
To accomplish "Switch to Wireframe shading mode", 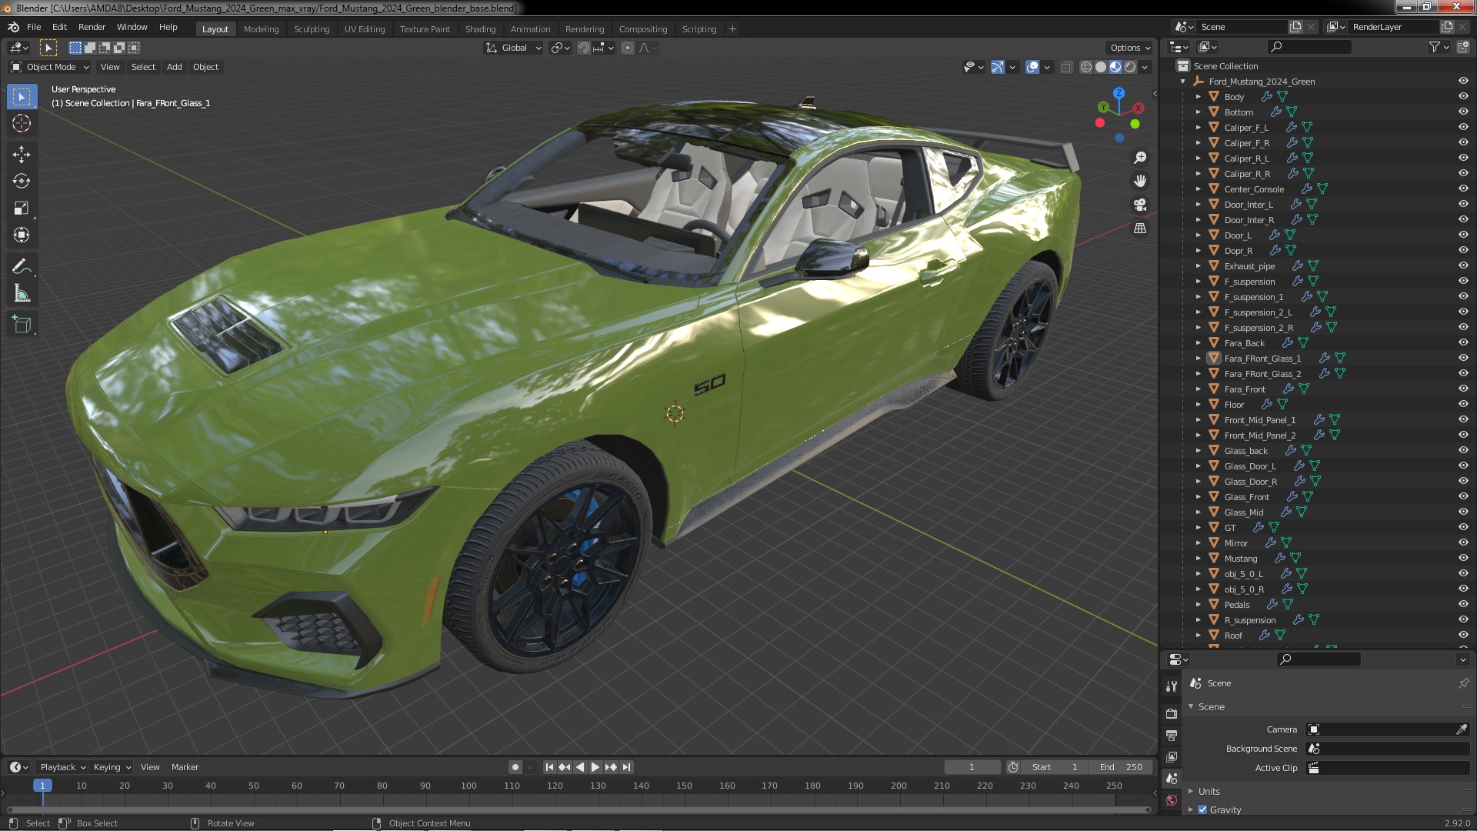I will [x=1086, y=67].
